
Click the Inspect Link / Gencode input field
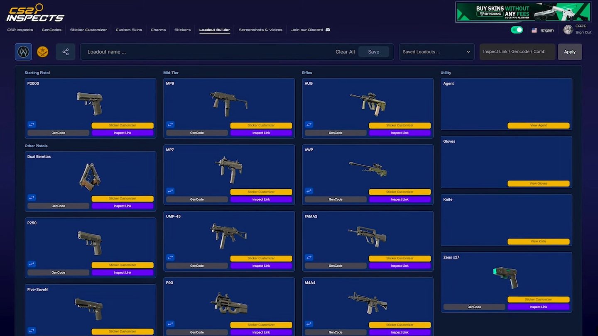[517, 52]
